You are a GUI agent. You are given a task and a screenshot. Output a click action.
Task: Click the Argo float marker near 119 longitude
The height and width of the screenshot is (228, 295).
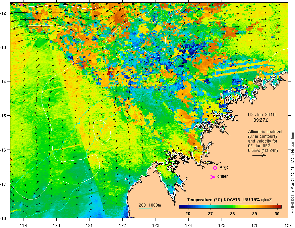[x=22, y=5]
